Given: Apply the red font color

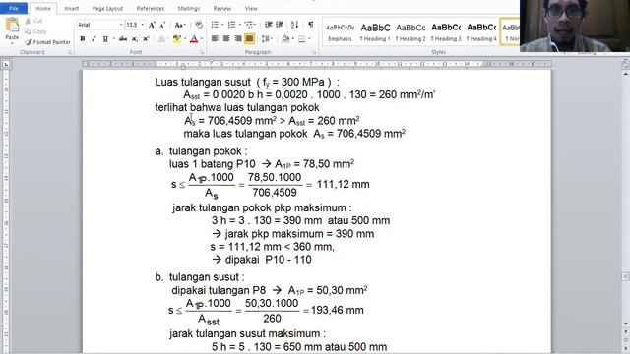Looking at the screenshot, I should pos(194,39).
